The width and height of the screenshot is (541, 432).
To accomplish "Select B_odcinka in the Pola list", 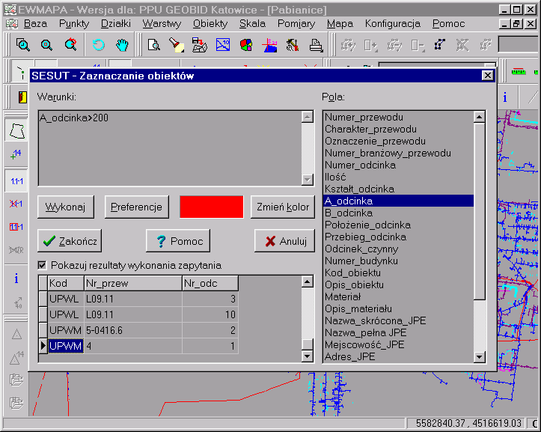I will (349, 213).
